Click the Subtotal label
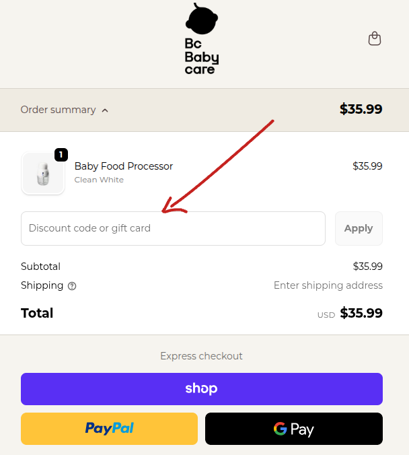 40,267
